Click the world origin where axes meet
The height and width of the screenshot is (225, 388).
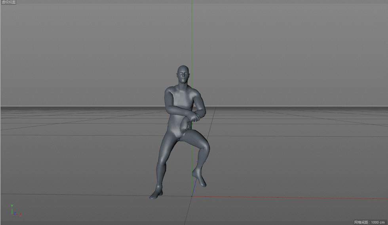192,196
